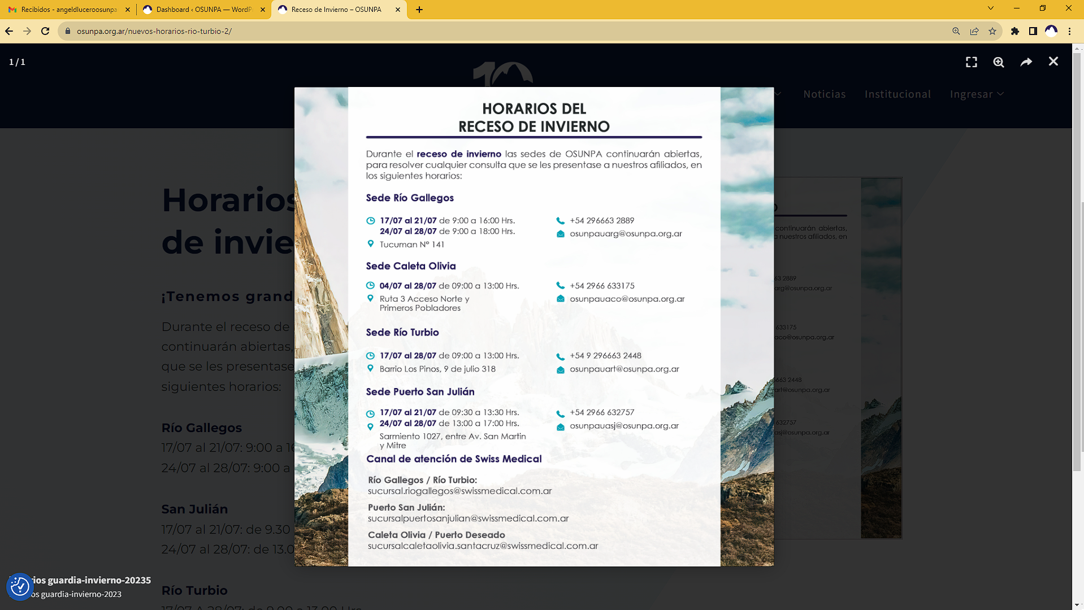Click 'Canal de atención de Swiss Medical' heading
1084x610 pixels.
[454, 459]
